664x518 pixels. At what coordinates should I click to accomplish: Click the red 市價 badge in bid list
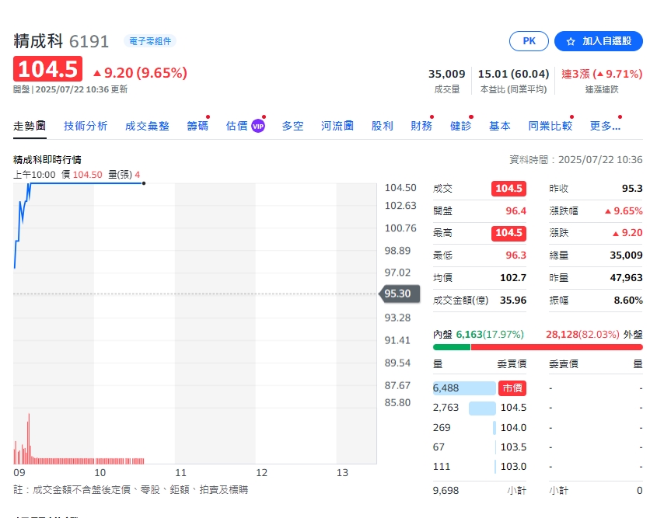512,388
